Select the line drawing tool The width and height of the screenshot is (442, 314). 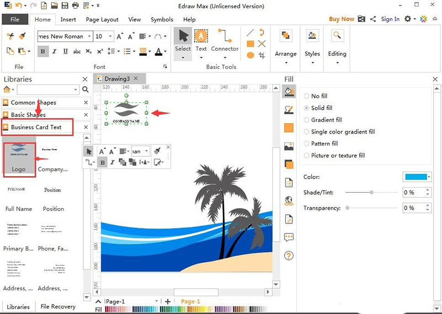point(250,33)
